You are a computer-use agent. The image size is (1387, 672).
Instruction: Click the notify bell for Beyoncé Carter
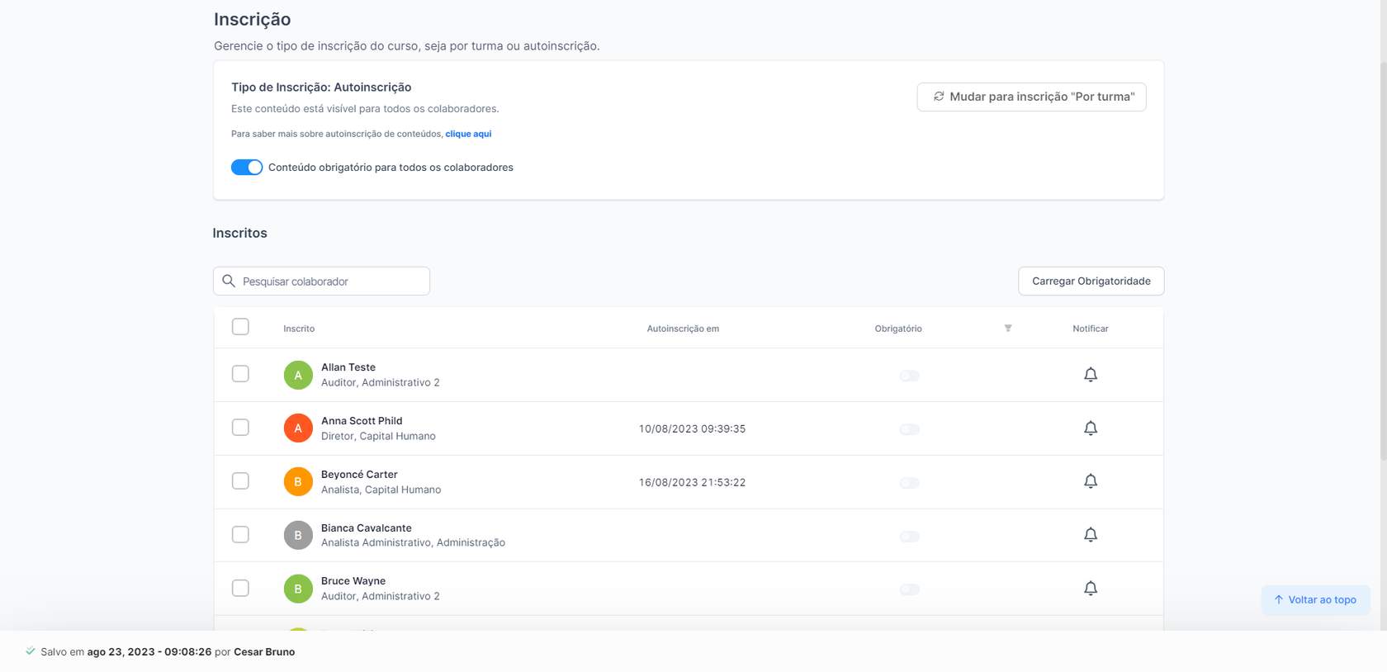pyautogui.click(x=1090, y=481)
